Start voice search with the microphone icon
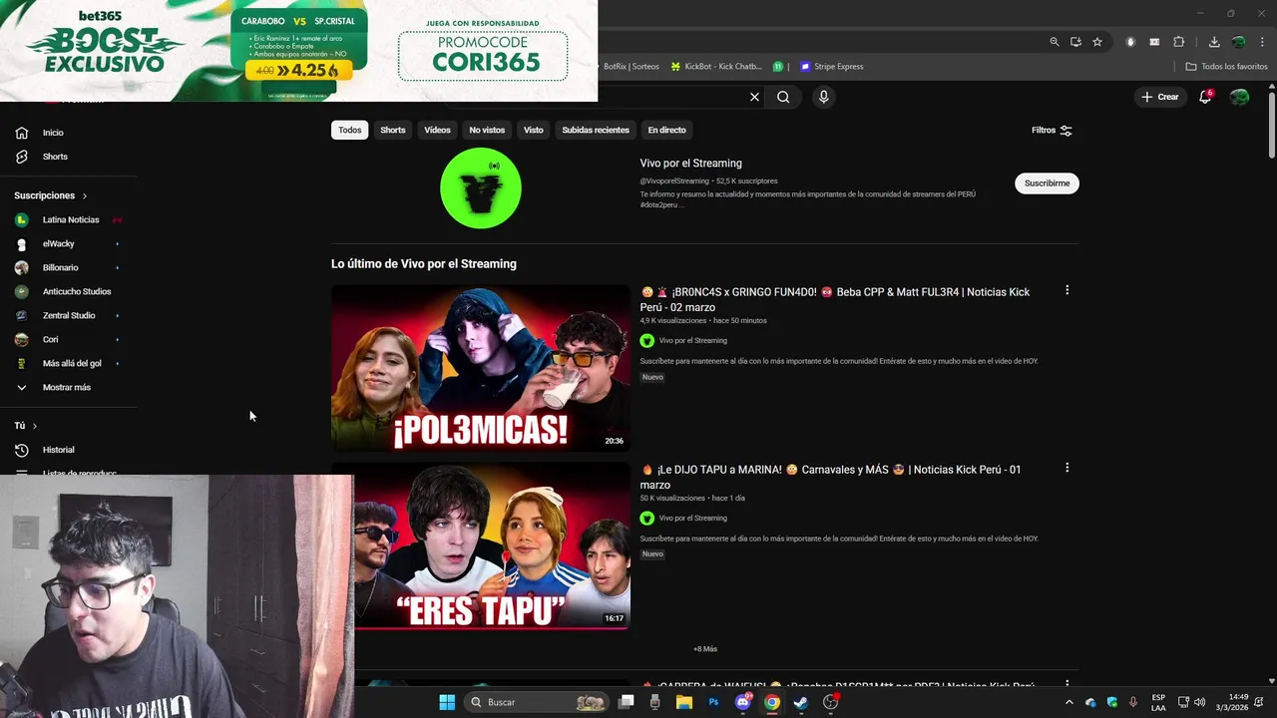The height and width of the screenshot is (718, 1277). 823,97
